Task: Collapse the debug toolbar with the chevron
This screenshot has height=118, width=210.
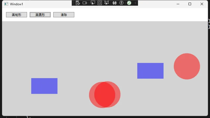Action: pos(135,3)
